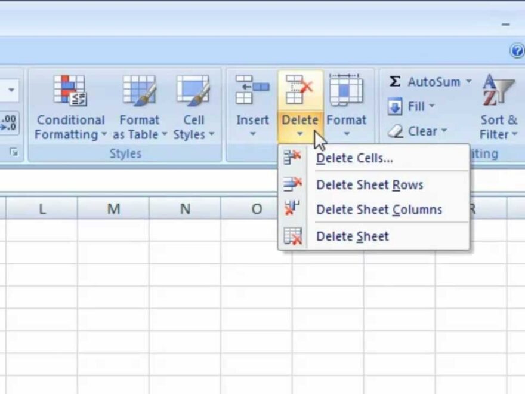525x394 pixels.
Task: Choose Delete Sheet Rows from the menu
Action: tap(369, 185)
